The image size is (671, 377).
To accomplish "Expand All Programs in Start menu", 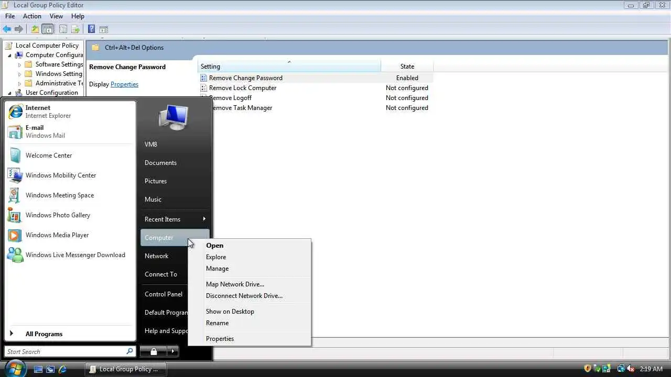I will point(44,334).
